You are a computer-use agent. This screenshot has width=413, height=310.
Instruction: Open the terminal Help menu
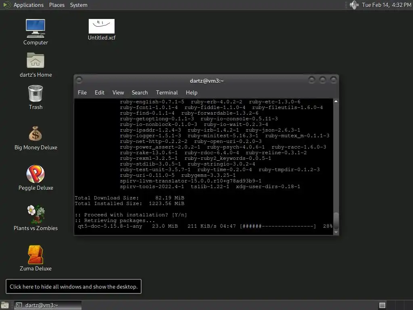[192, 92]
